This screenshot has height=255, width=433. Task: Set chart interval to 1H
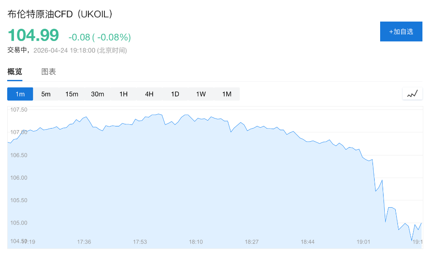pyautogui.click(x=123, y=94)
